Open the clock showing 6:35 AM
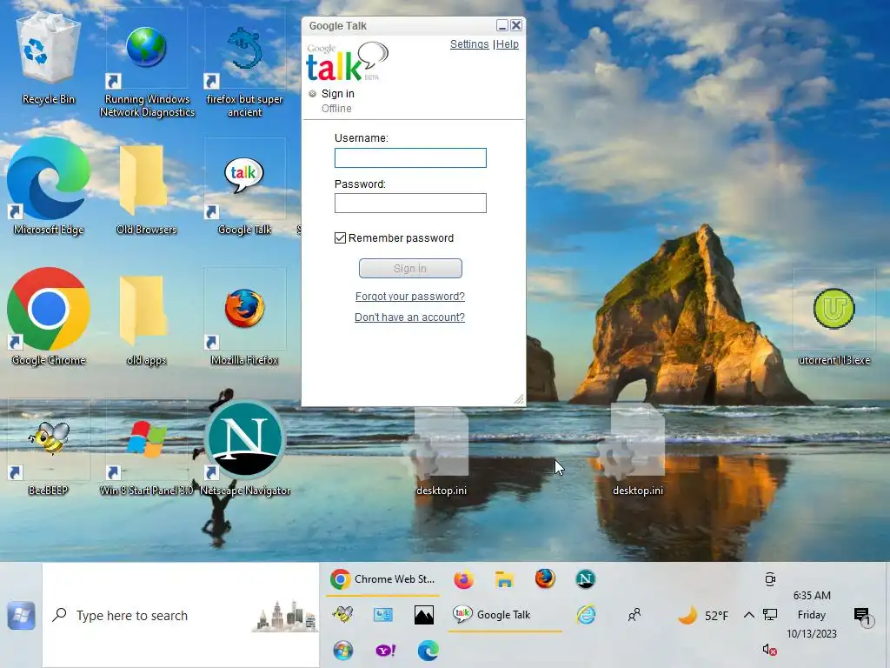 click(x=812, y=615)
